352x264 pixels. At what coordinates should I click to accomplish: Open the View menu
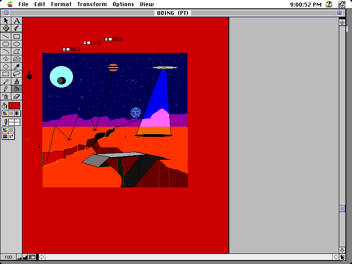147,4
